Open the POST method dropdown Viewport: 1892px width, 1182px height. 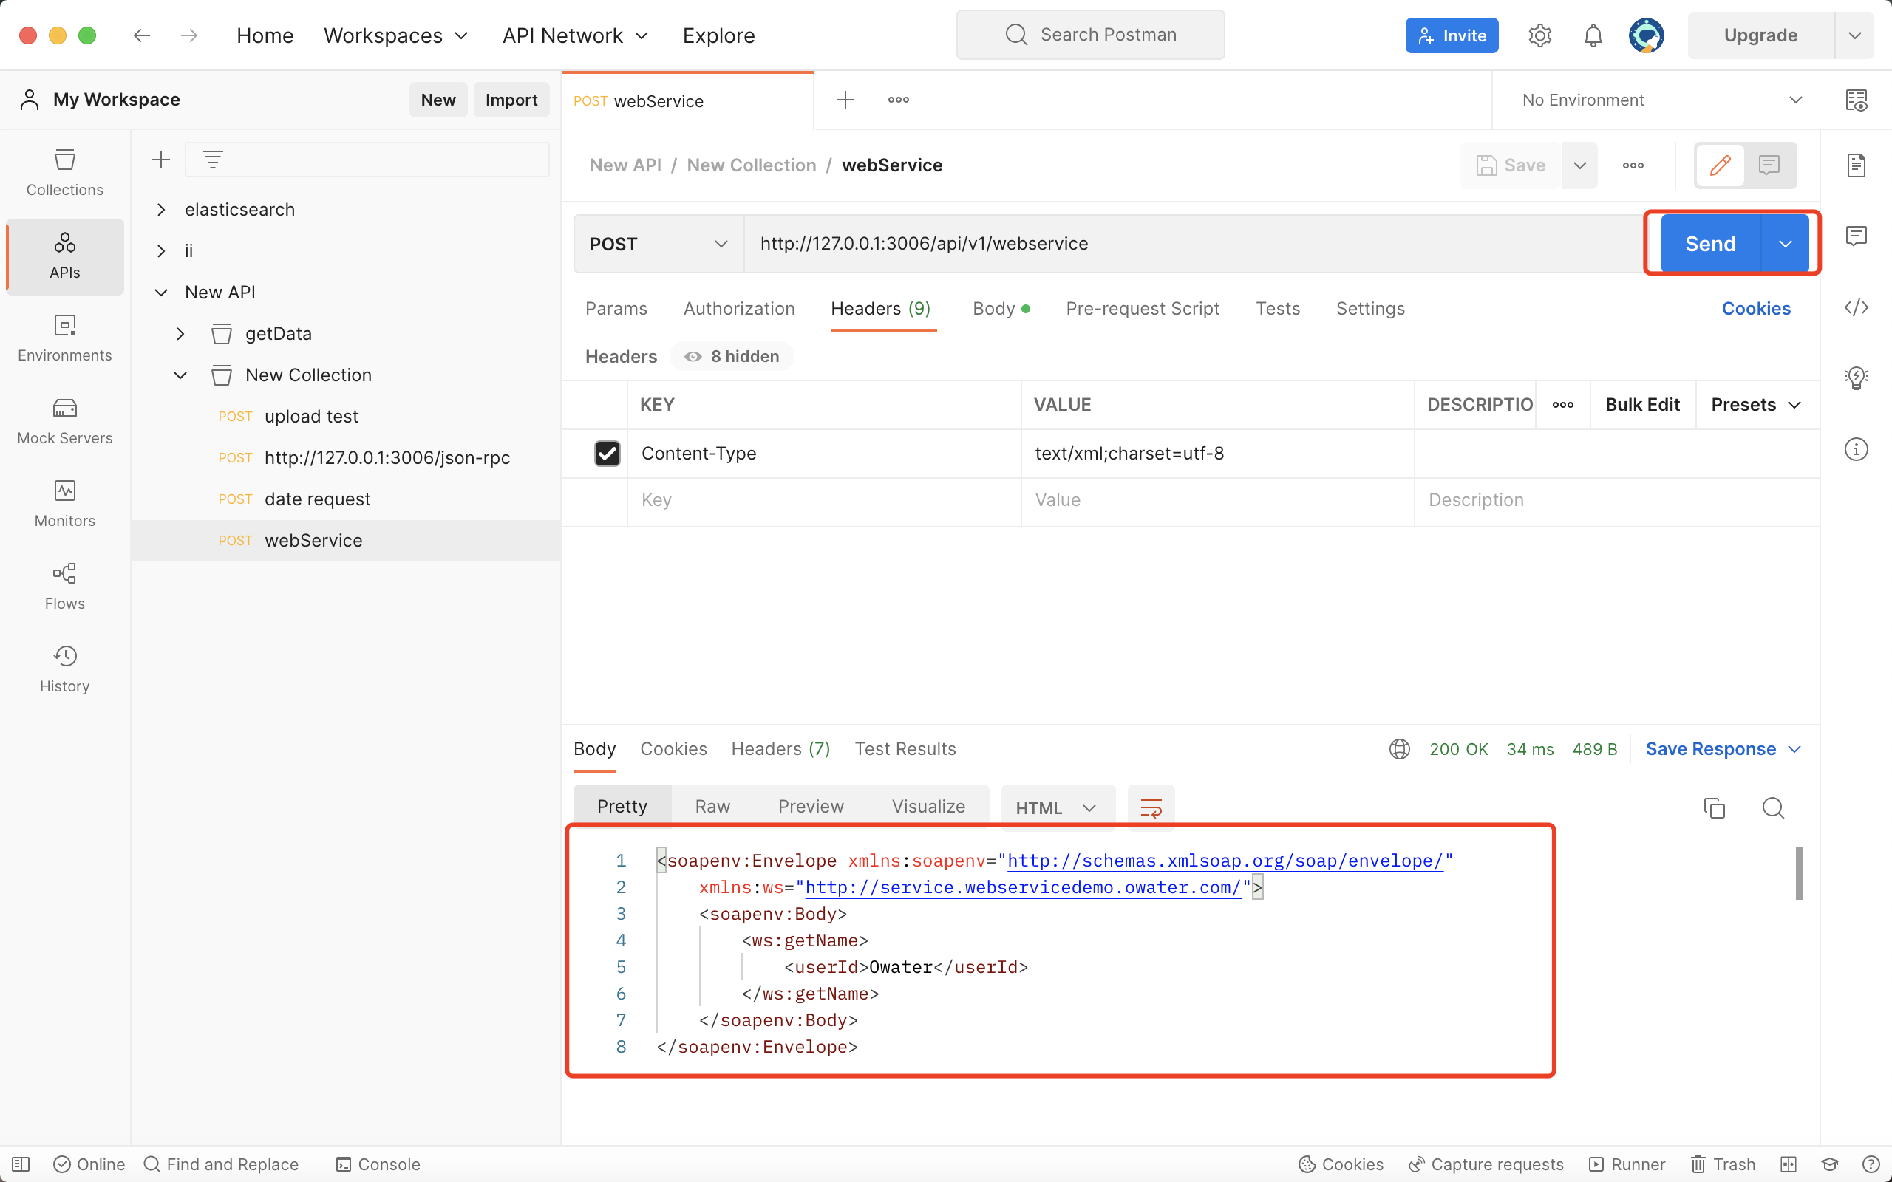(659, 244)
